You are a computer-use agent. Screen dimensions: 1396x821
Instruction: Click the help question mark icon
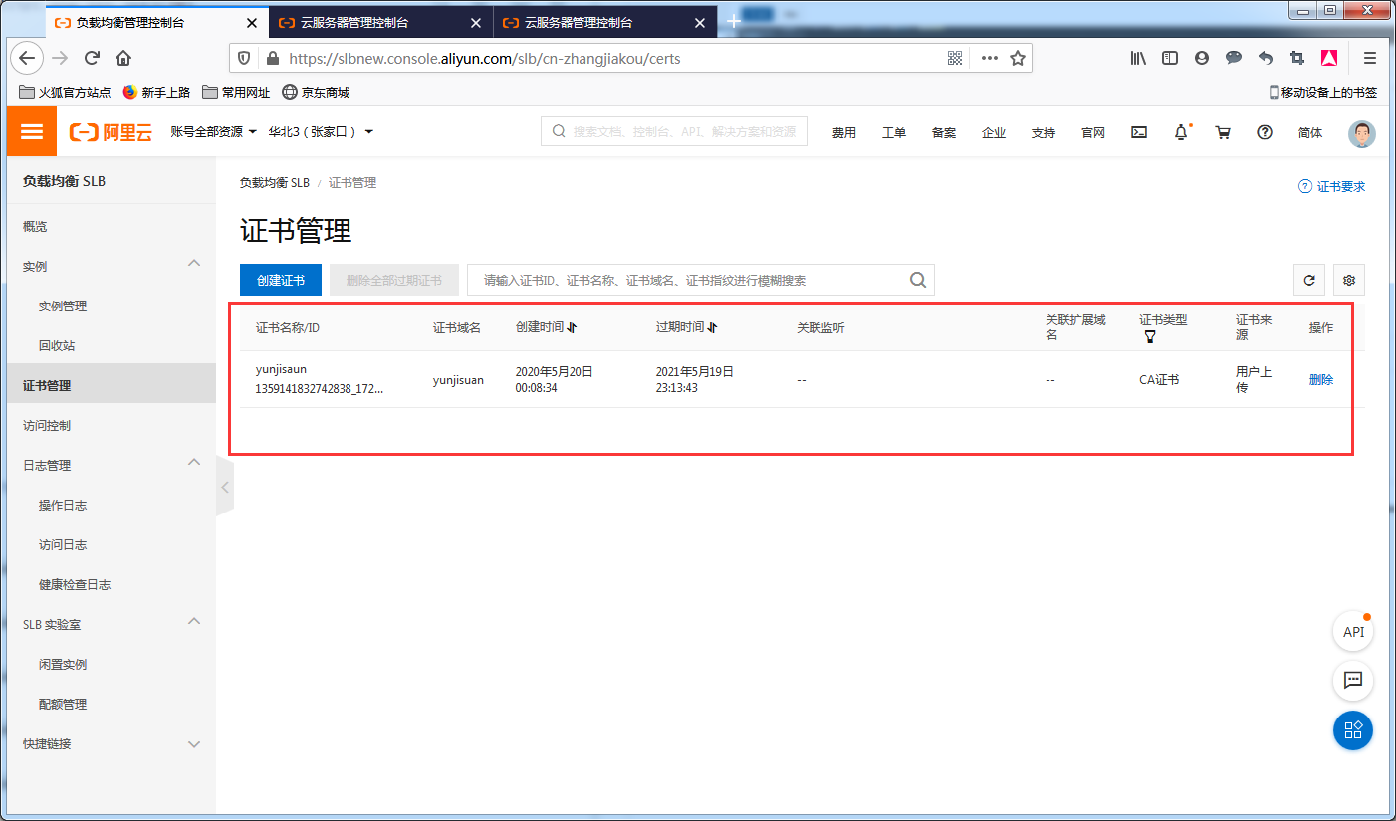point(1264,130)
